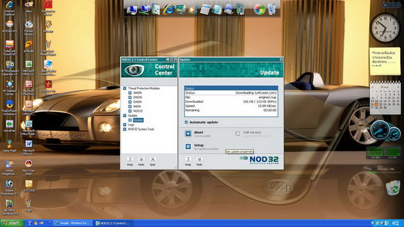Open My Computer from the top dock
The image size is (404, 227).
pos(132,10)
